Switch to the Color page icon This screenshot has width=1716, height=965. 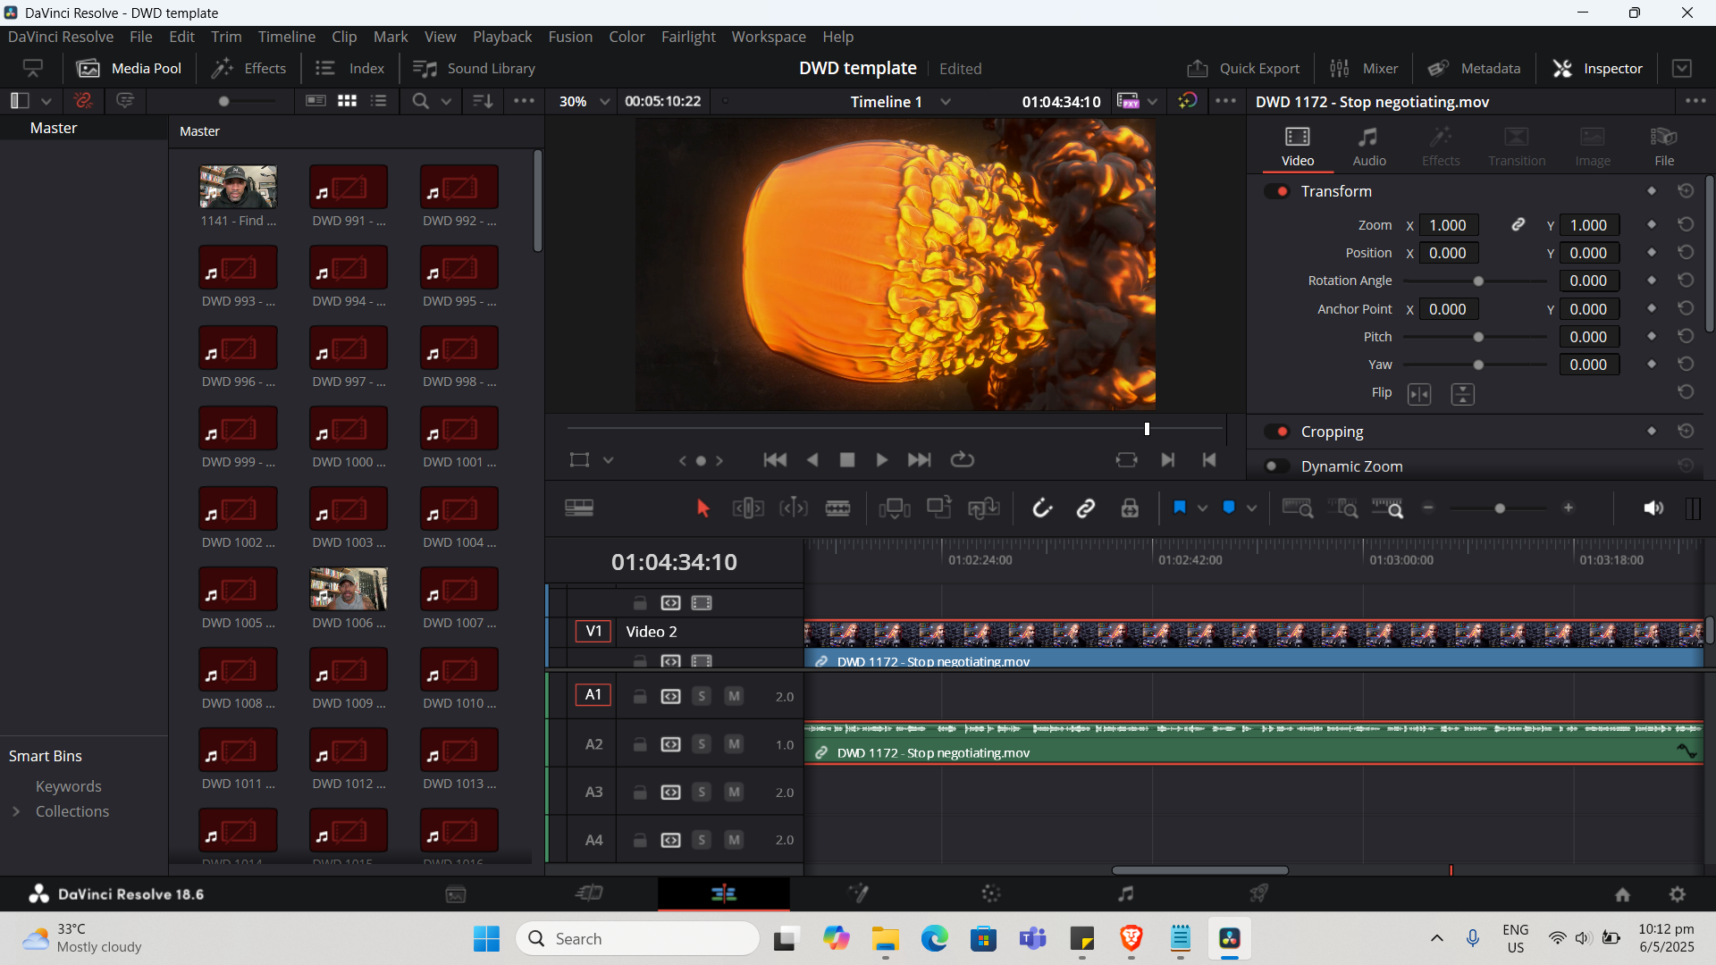(x=990, y=894)
